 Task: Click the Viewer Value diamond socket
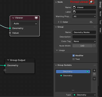[x=10, y=33]
